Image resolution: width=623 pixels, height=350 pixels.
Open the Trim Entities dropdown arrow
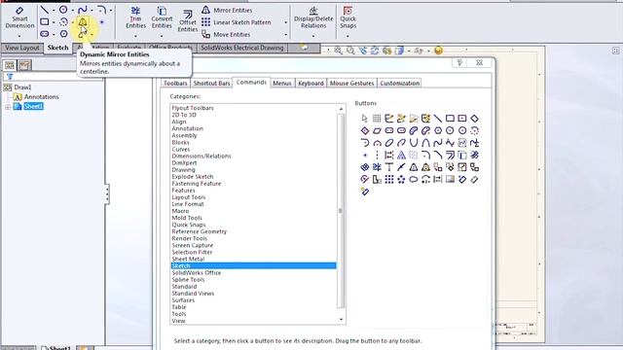(x=135, y=36)
